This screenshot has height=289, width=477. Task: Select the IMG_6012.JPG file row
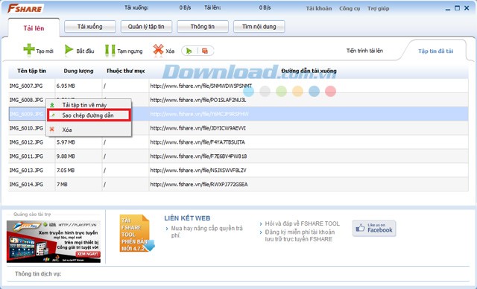(x=238, y=142)
